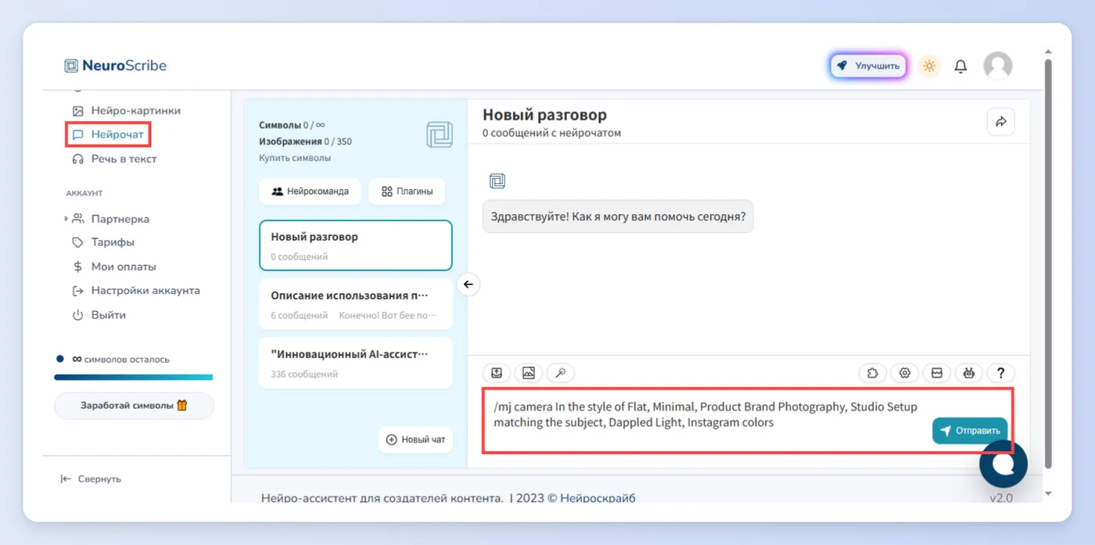
Task: Follow the Нейроскрайб footer link
Action: [598, 498]
